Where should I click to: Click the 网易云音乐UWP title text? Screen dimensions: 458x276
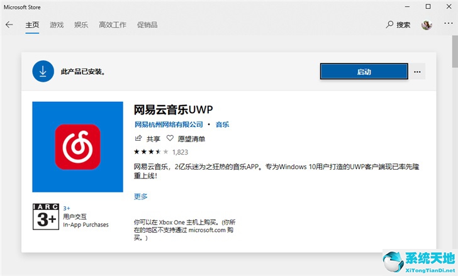pos(174,109)
